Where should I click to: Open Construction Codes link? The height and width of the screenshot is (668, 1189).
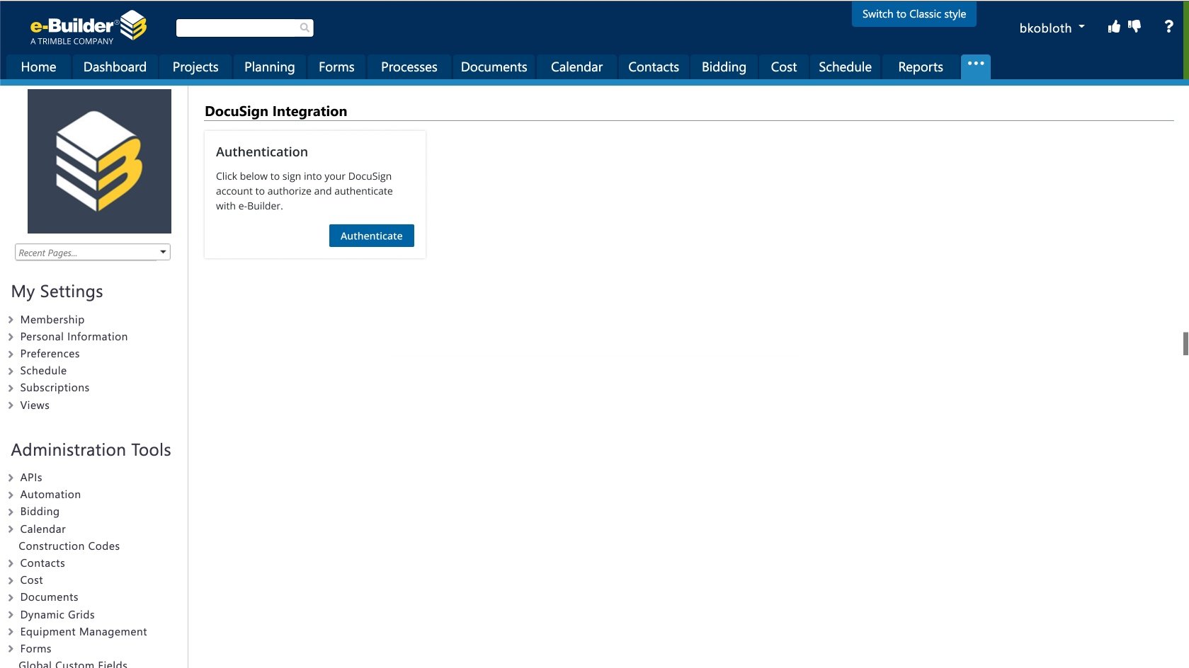point(69,546)
